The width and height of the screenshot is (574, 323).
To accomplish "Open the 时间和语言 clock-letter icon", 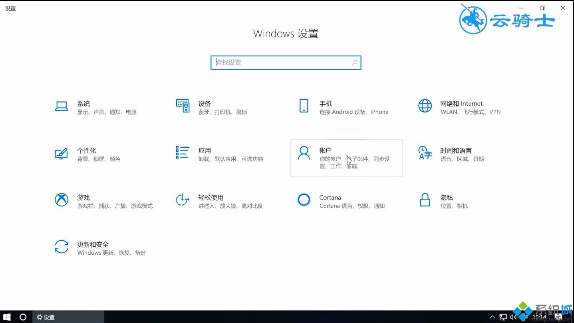I will pos(425,153).
